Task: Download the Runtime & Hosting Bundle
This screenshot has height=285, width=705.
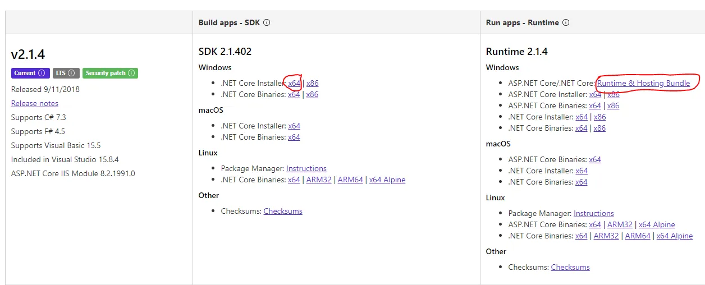Action: click(x=644, y=83)
